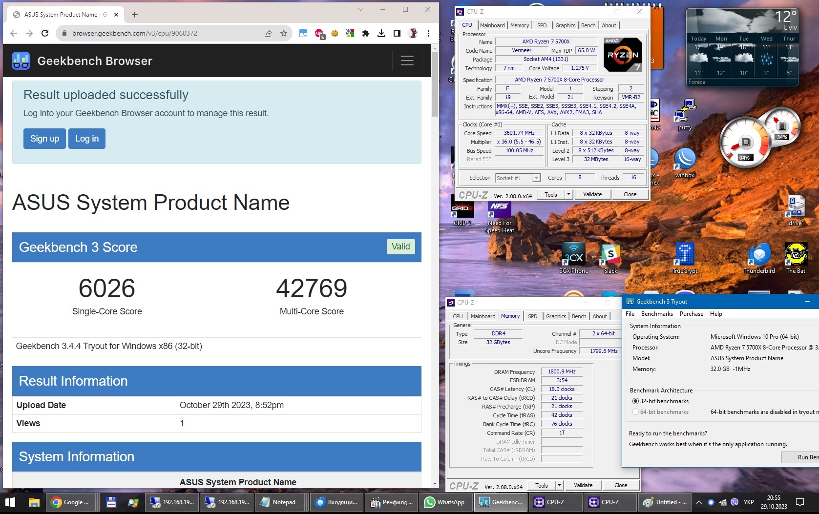Close the ASUS System Product Name tab
Screen dimensions: 819x514
point(116,15)
